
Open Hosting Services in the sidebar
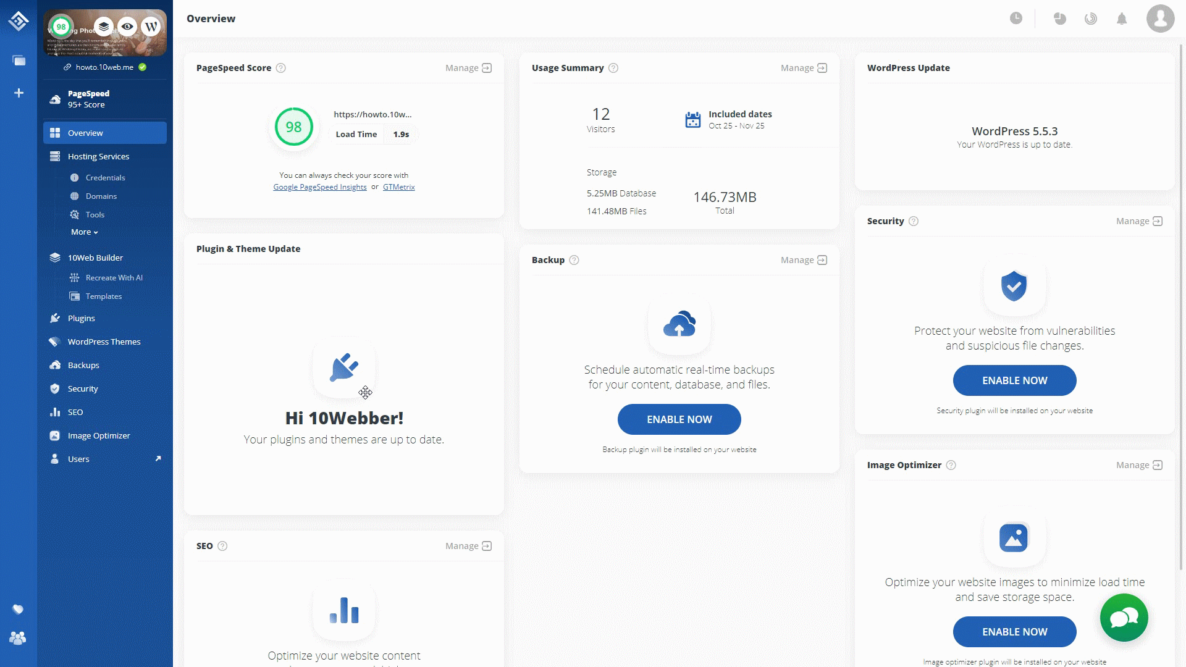point(105,156)
